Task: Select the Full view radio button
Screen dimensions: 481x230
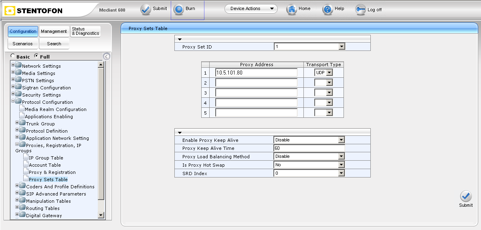Action: (x=36, y=56)
